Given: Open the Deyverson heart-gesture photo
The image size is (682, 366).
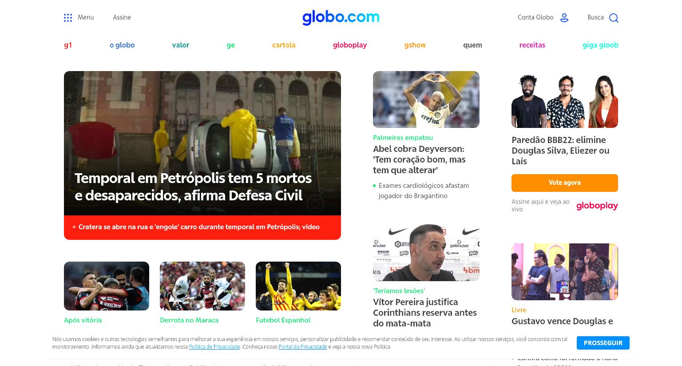Looking at the screenshot, I should click(426, 99).
